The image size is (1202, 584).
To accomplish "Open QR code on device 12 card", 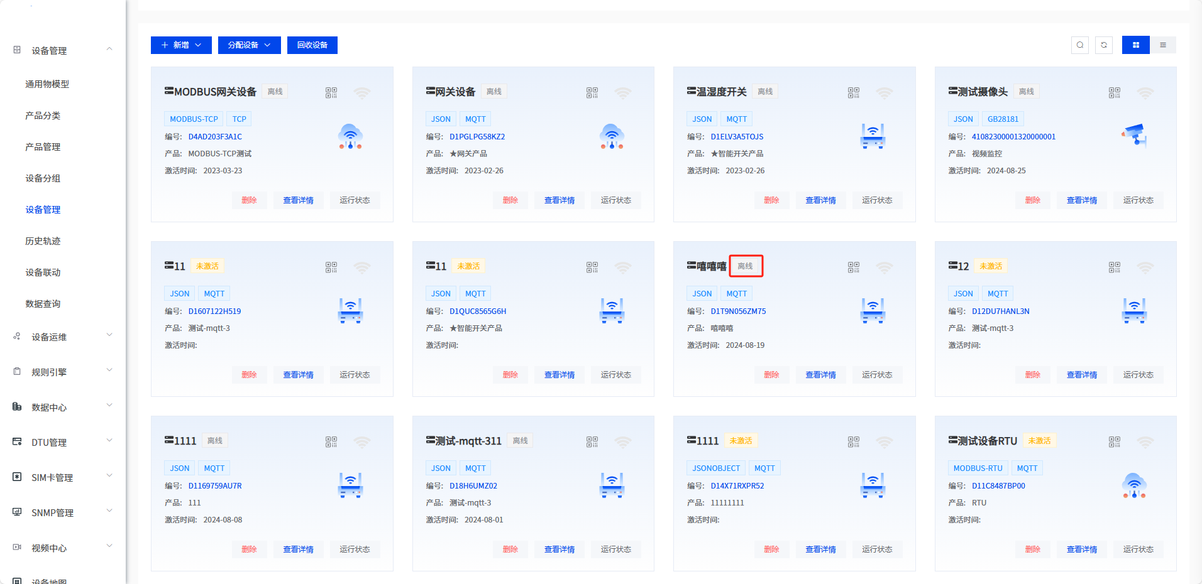I will click(1115, 268).
